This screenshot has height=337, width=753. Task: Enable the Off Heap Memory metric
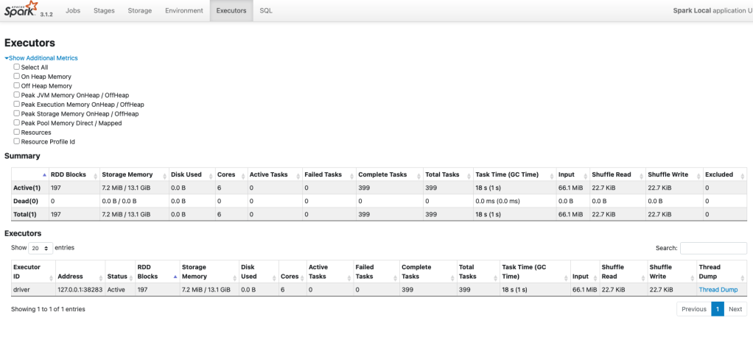pyautogui.click(x=17, y=86)
